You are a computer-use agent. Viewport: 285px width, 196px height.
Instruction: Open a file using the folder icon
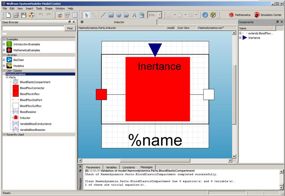[x=16, y=15]
